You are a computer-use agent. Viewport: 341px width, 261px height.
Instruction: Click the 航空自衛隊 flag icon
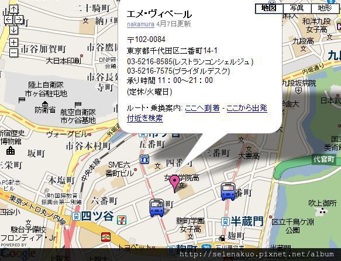tap(78, 105)
